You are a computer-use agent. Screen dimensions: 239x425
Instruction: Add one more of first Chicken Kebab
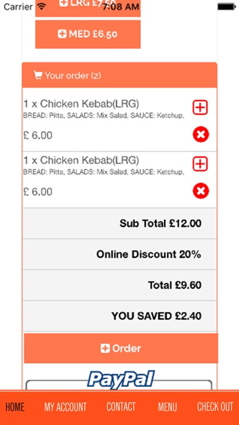tap(200, 107)
